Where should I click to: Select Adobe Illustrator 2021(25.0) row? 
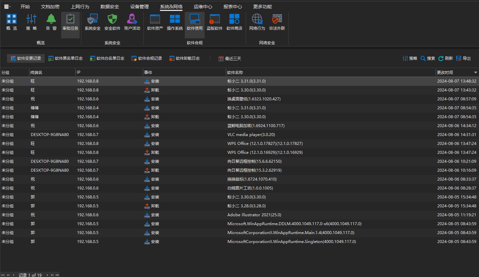tap(239, 215)
